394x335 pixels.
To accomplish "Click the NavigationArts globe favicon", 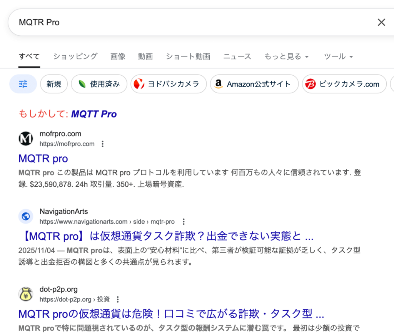I will pos(26,216).
